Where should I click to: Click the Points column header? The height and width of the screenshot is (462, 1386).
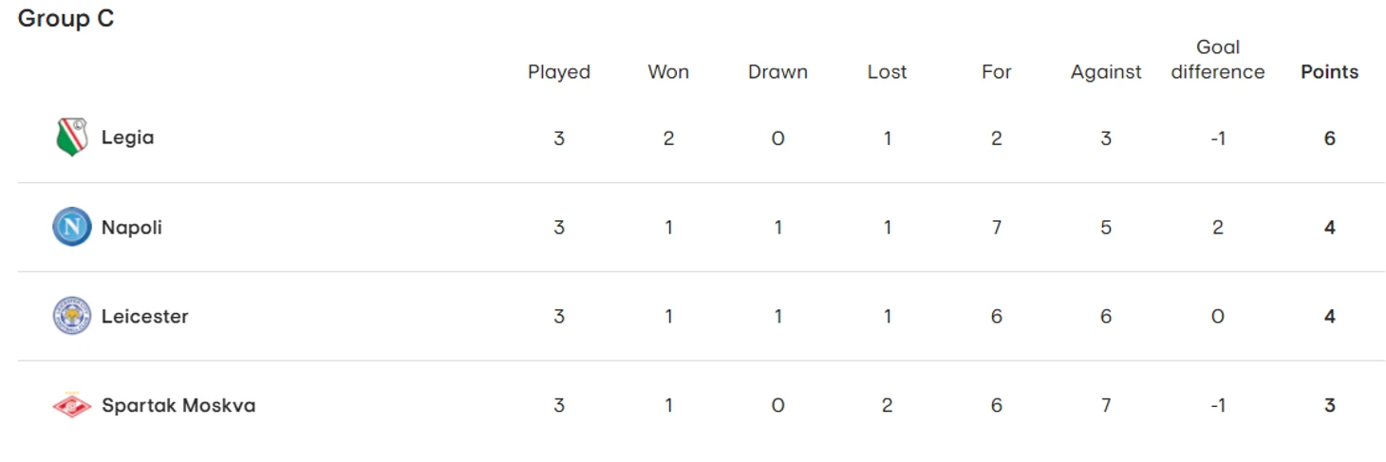[1329, 72]
